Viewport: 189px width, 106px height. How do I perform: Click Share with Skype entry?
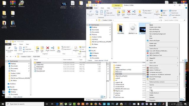pos(154,41)
